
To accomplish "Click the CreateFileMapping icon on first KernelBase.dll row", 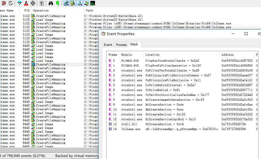I will [33, 16].
